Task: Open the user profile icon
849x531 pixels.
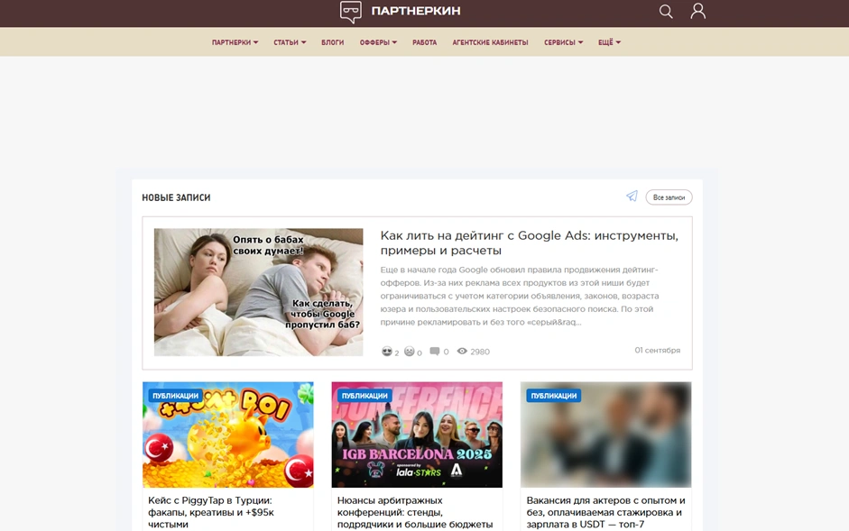Action: click(x=697, y=12)
